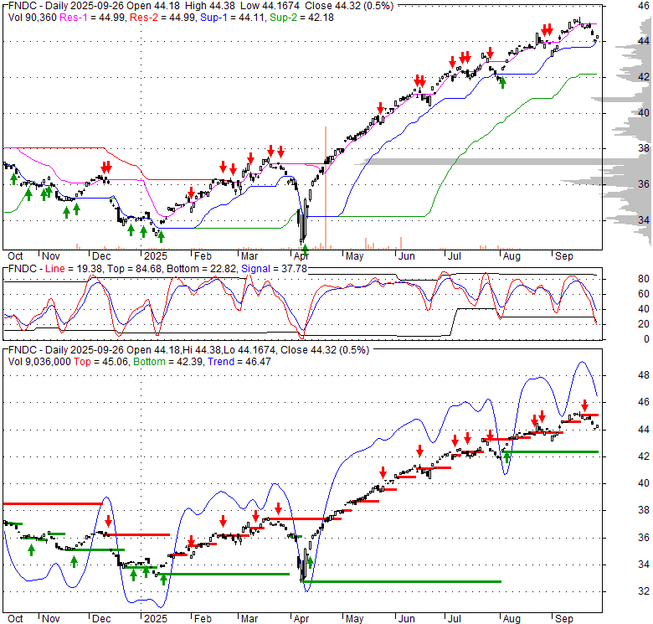The image size is (653, 624).
Task: Click the green buy arrow in early August, top chart
Action: 502,83
